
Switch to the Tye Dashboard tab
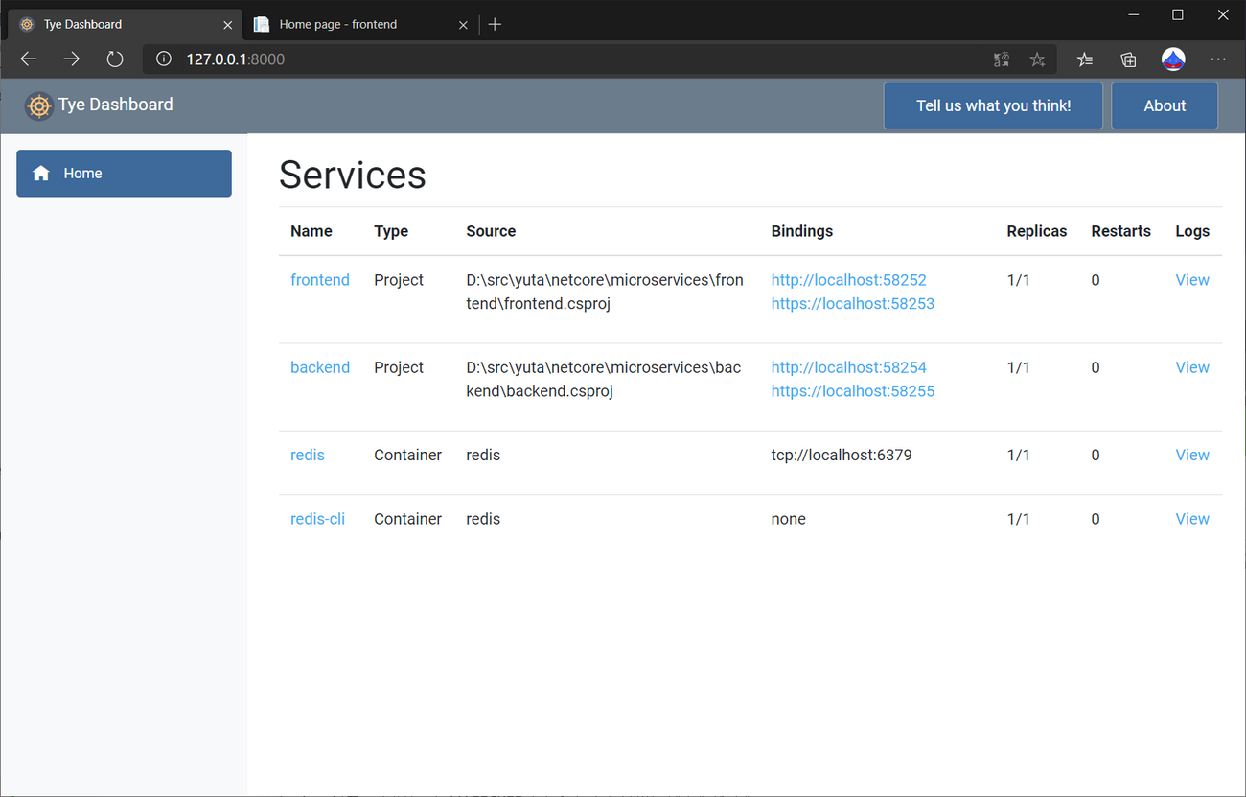pyautogui.click(x=125, y=24)
